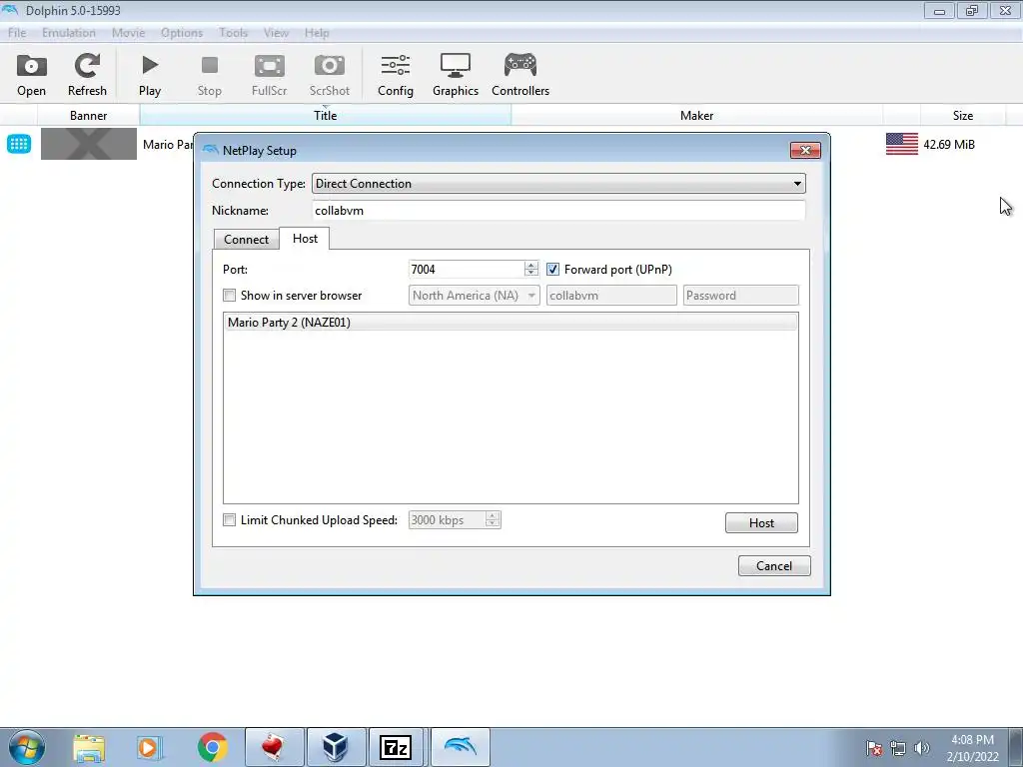This screenshot has width=1023, height=767.
Task: Open the Connection Type dropdown
Action: [x=558, y=184]
